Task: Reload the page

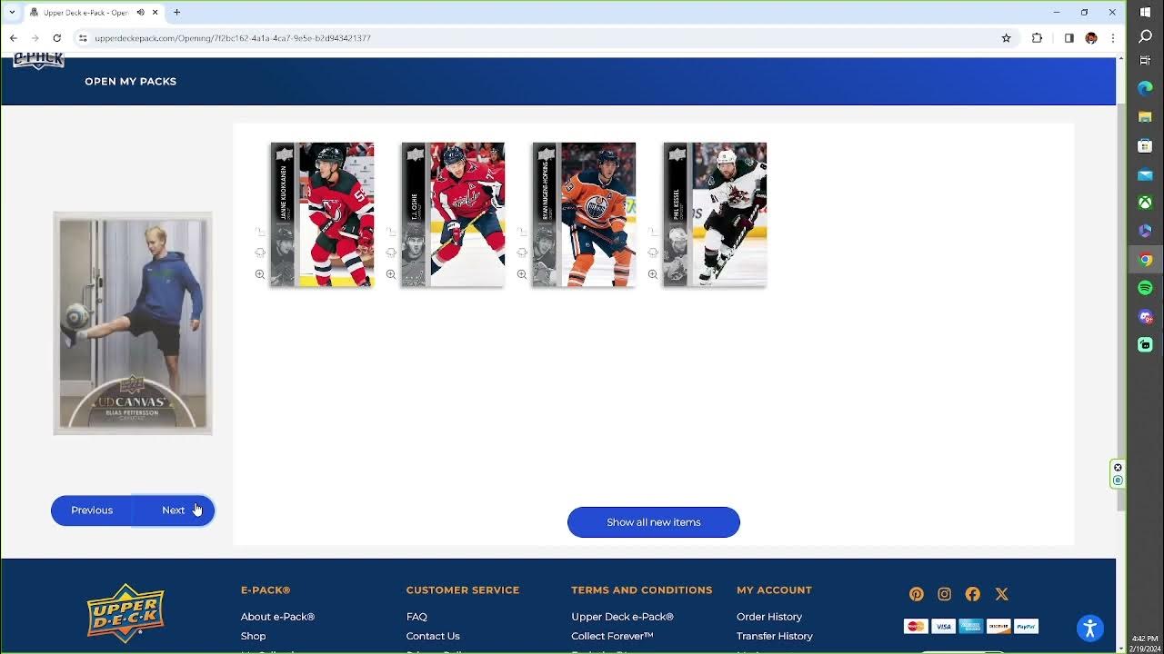Action: pos(56,38)
